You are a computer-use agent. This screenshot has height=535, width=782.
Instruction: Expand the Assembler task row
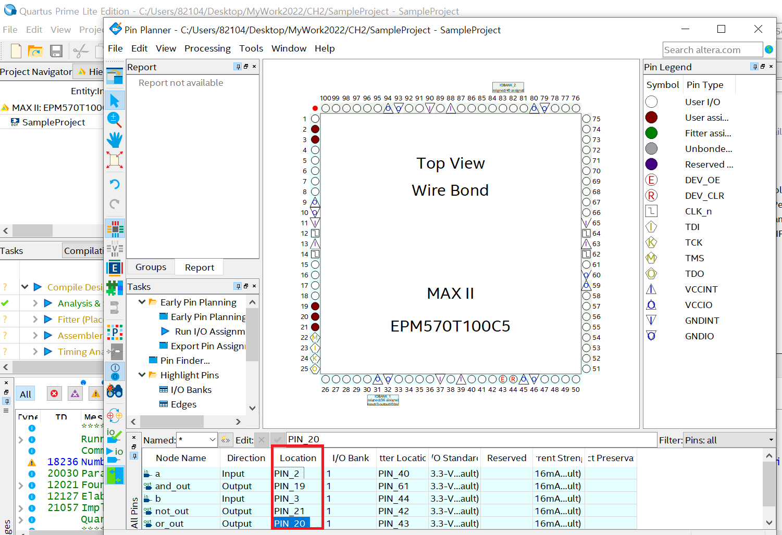point(35,335)
